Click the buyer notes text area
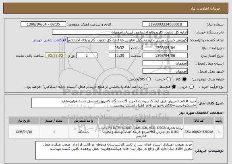This screenshot has width=232, height=164. [114, 150]
